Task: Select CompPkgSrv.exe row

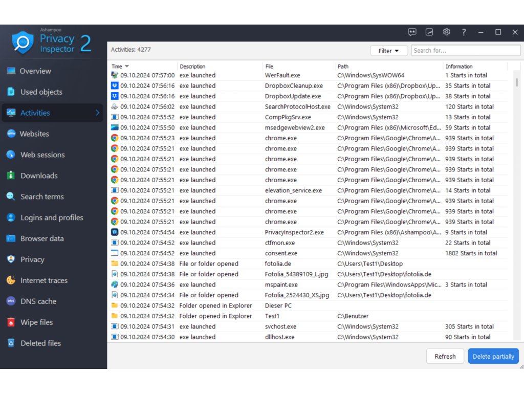Action: (309, 117)
